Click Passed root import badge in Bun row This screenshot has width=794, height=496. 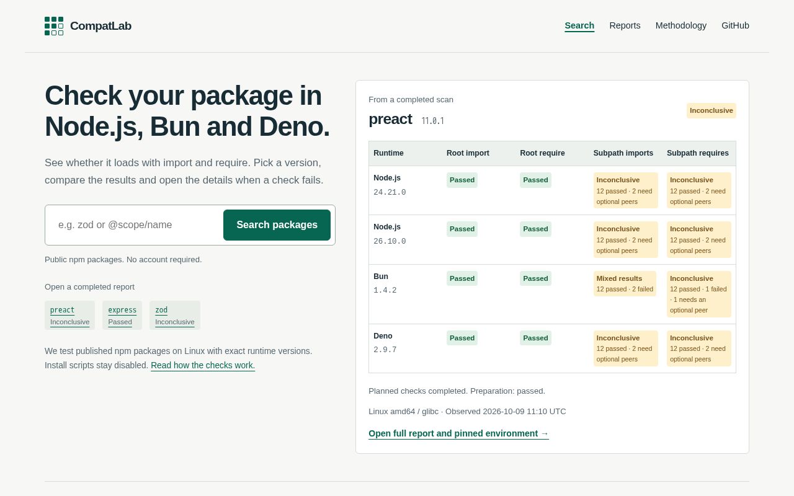pyautogui.click(x=462, y=278)
